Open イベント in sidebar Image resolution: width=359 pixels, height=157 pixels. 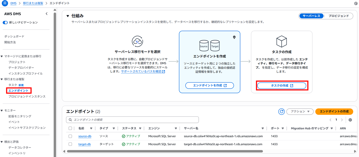(14, 122)
